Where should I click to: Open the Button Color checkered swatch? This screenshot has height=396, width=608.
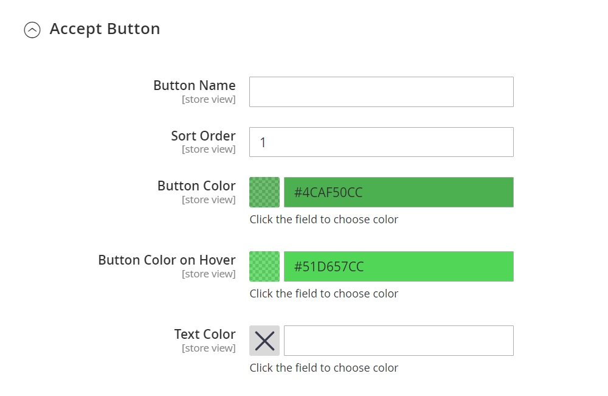pos(264,192)
